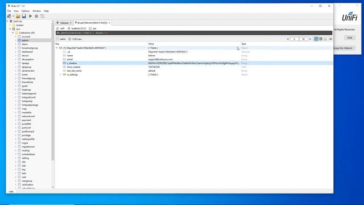Click the open folder toolbar icon

click(18, 16)
